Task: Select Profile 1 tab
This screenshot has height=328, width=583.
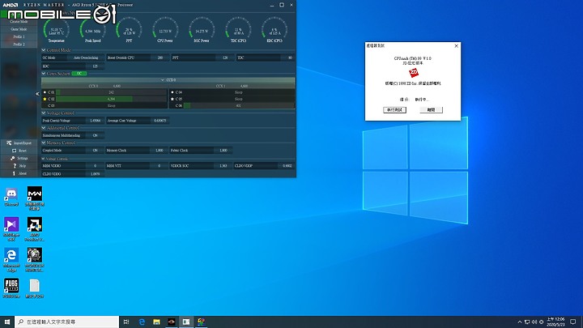Action: tap(19, 36)
